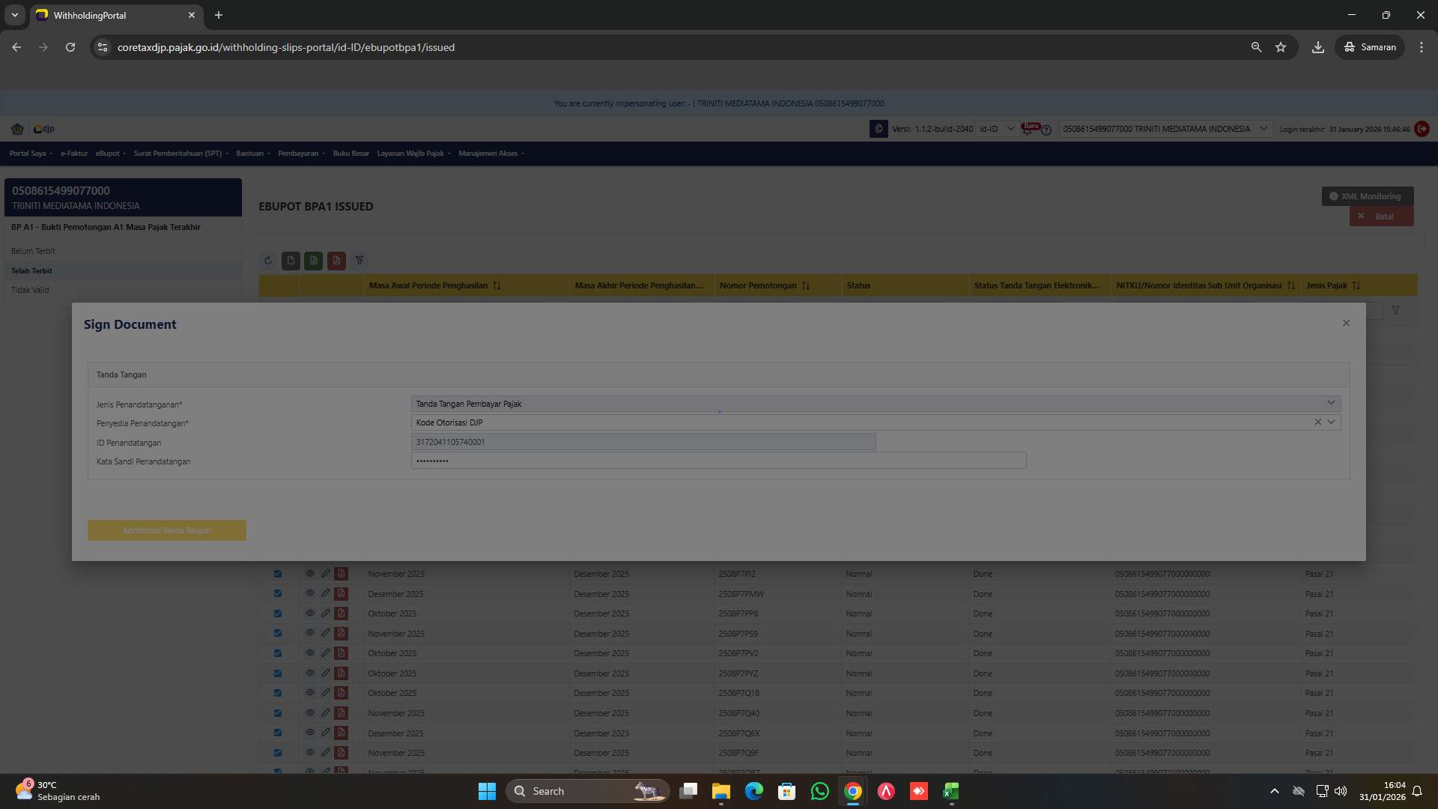Uncheck the row for slip 2508P7PP8

point(278,613)
